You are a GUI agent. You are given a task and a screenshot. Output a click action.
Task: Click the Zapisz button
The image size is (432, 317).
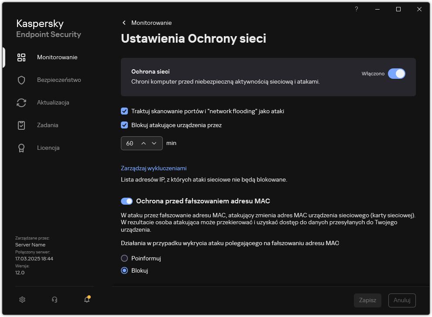367,300
